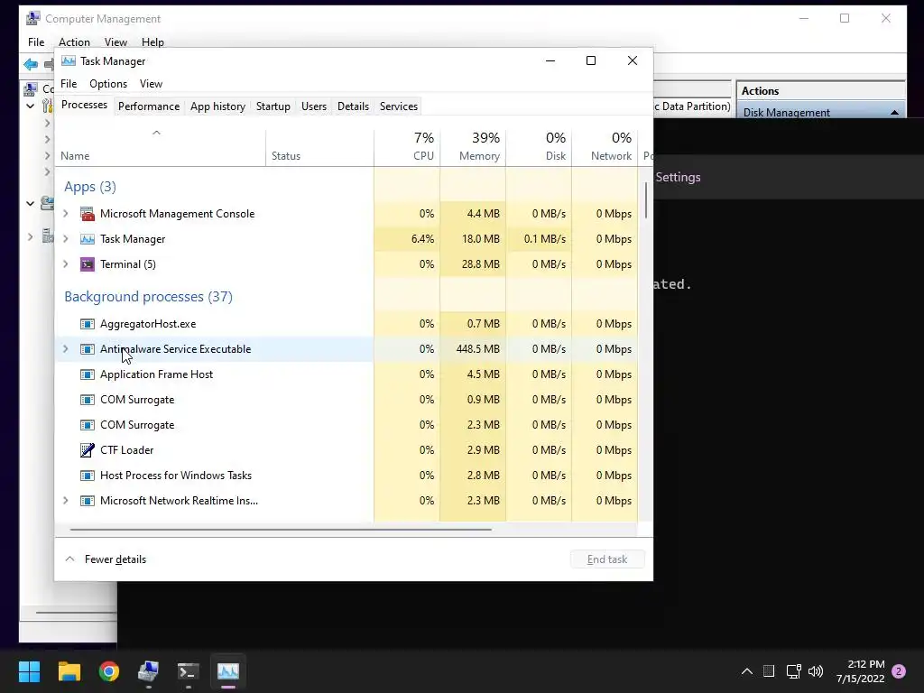
Task: Click the Terminal (5) process icon
Action: pos(88,264)
